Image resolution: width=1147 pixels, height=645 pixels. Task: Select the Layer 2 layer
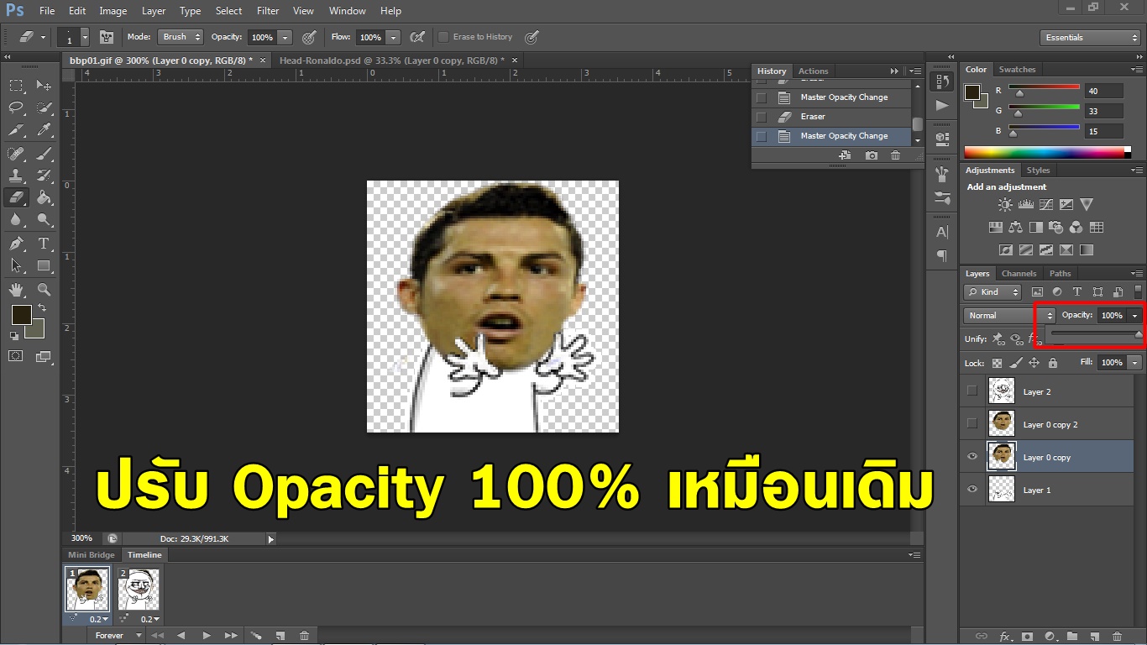click(1047, 391)
